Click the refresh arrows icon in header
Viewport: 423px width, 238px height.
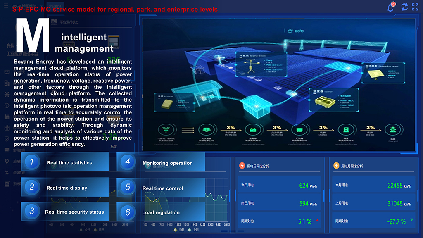[404, 7]
